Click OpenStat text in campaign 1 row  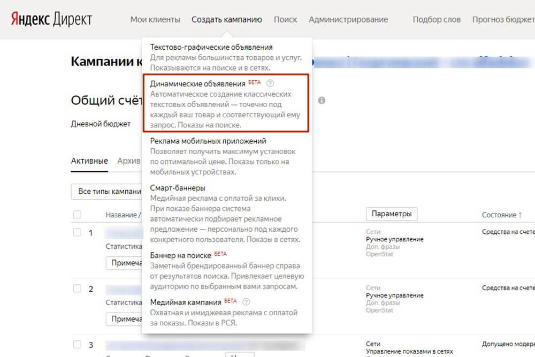[x=379, y=254]
